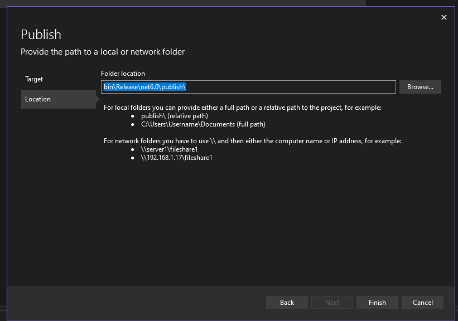Click the "For network folders" instruction line

pos(252,141)
